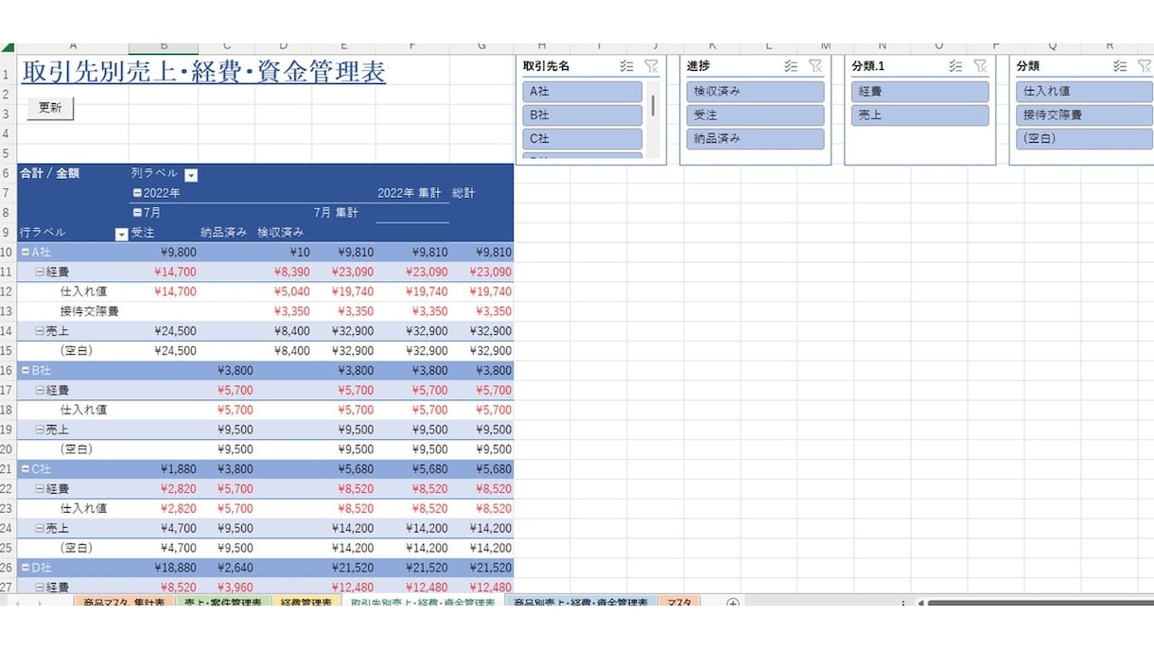Select the 合計 / 金額 cell

73,174
